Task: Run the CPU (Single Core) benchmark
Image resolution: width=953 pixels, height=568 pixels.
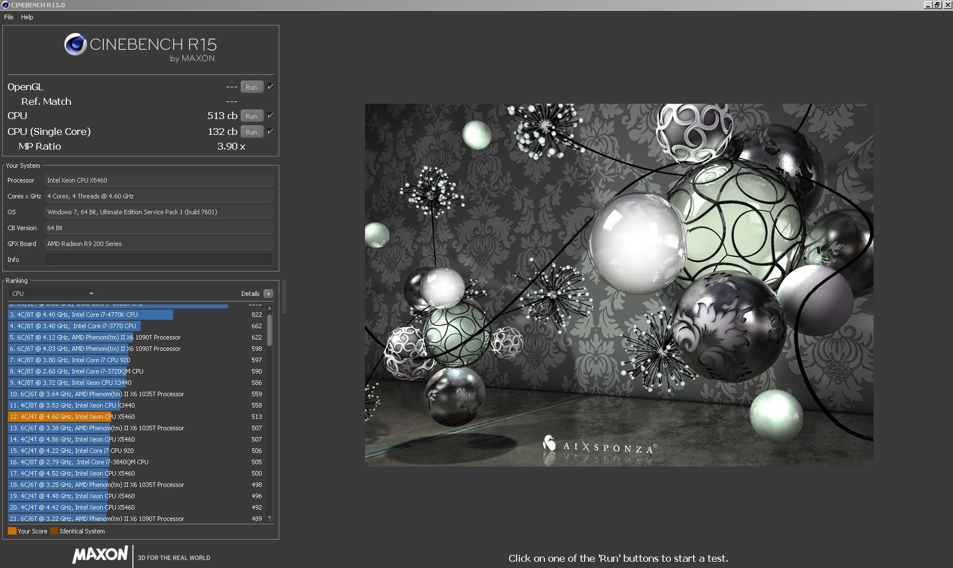Action: (251, 132)
